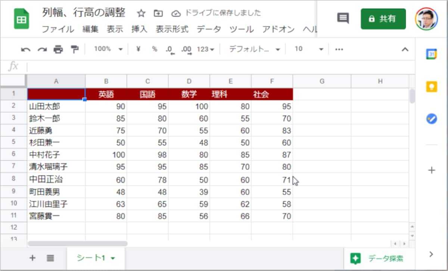Image resolution: width=448 pixels, height=271 pixels.
Task: Click header cell 社会
Action: (272, 94)
